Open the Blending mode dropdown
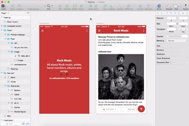 [177, 41]
